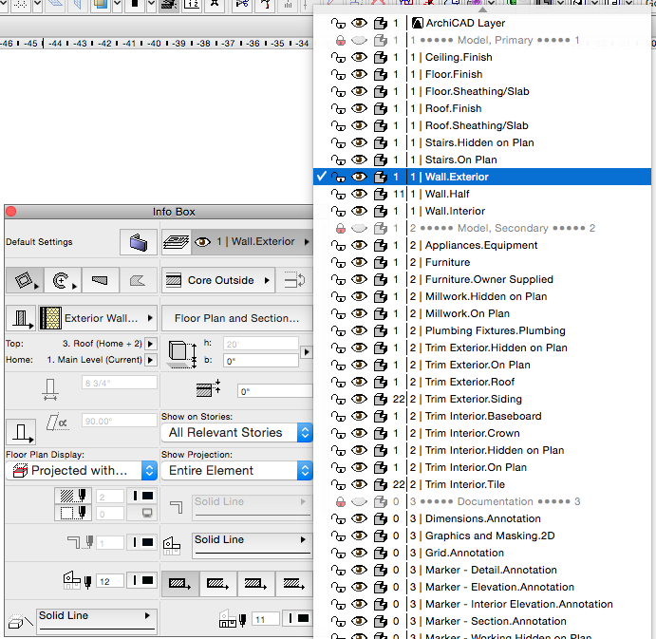Open the Show on Stories dropdown
Image resolution: width=656 pixels, height=639 pixels.
(x=235, y=432)
